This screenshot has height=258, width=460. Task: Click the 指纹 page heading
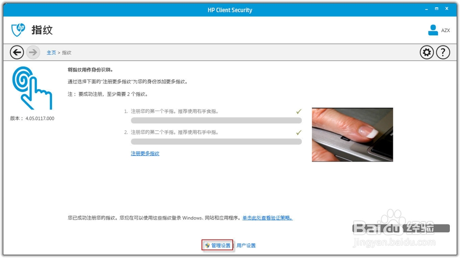[x=42, y=30]
